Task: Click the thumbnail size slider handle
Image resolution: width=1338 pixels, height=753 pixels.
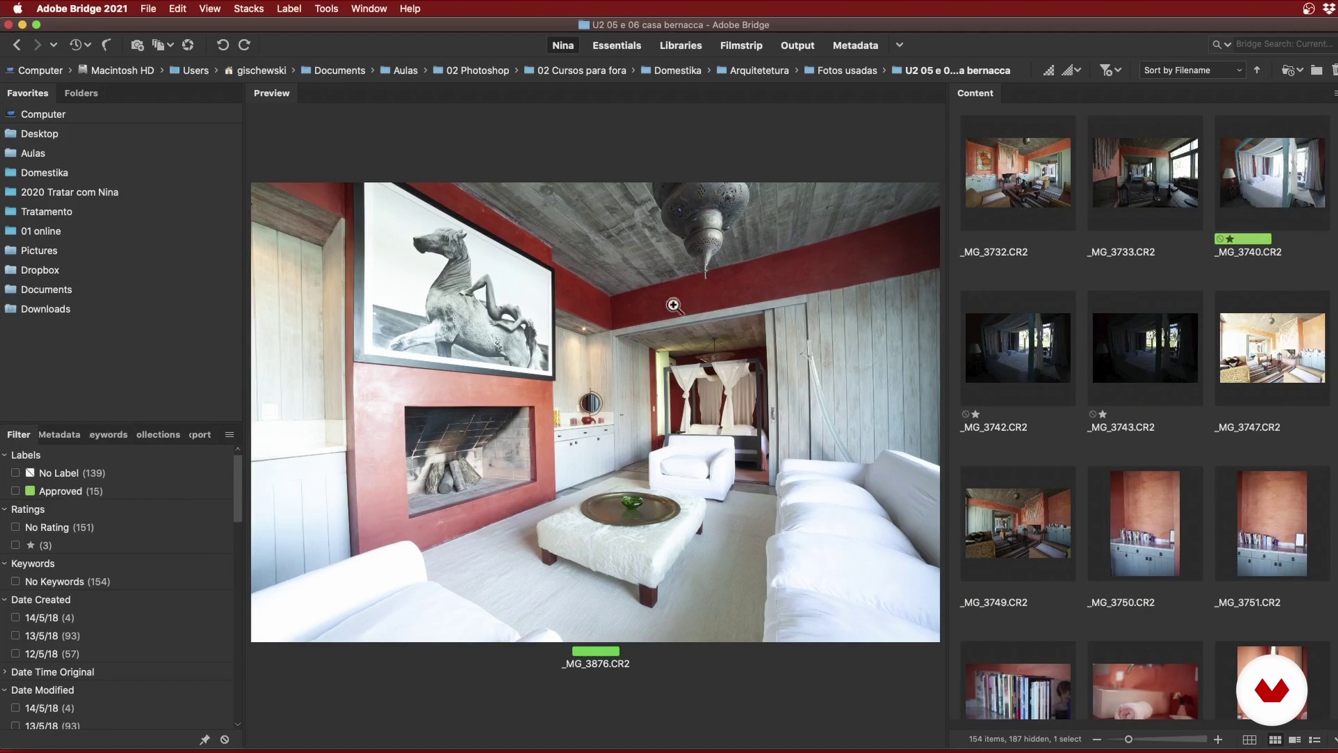Action: pos(1128,739)
